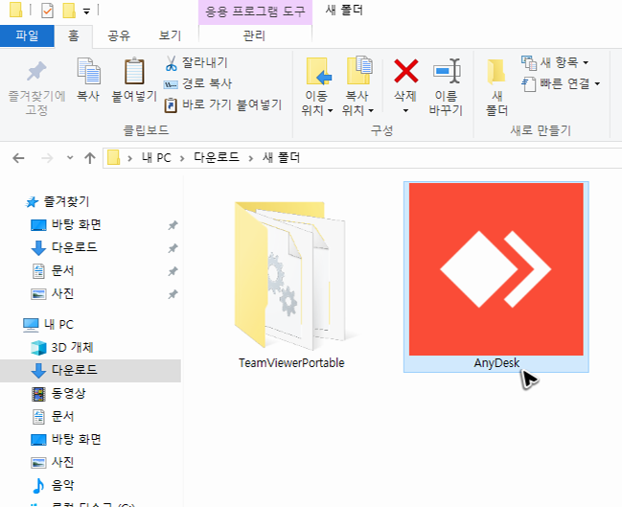Click Copy path (경로 복사)
622x507 pixels.
[198, 83]
